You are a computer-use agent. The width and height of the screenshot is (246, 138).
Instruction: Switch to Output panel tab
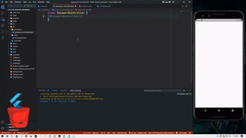(x=55, y=90)
